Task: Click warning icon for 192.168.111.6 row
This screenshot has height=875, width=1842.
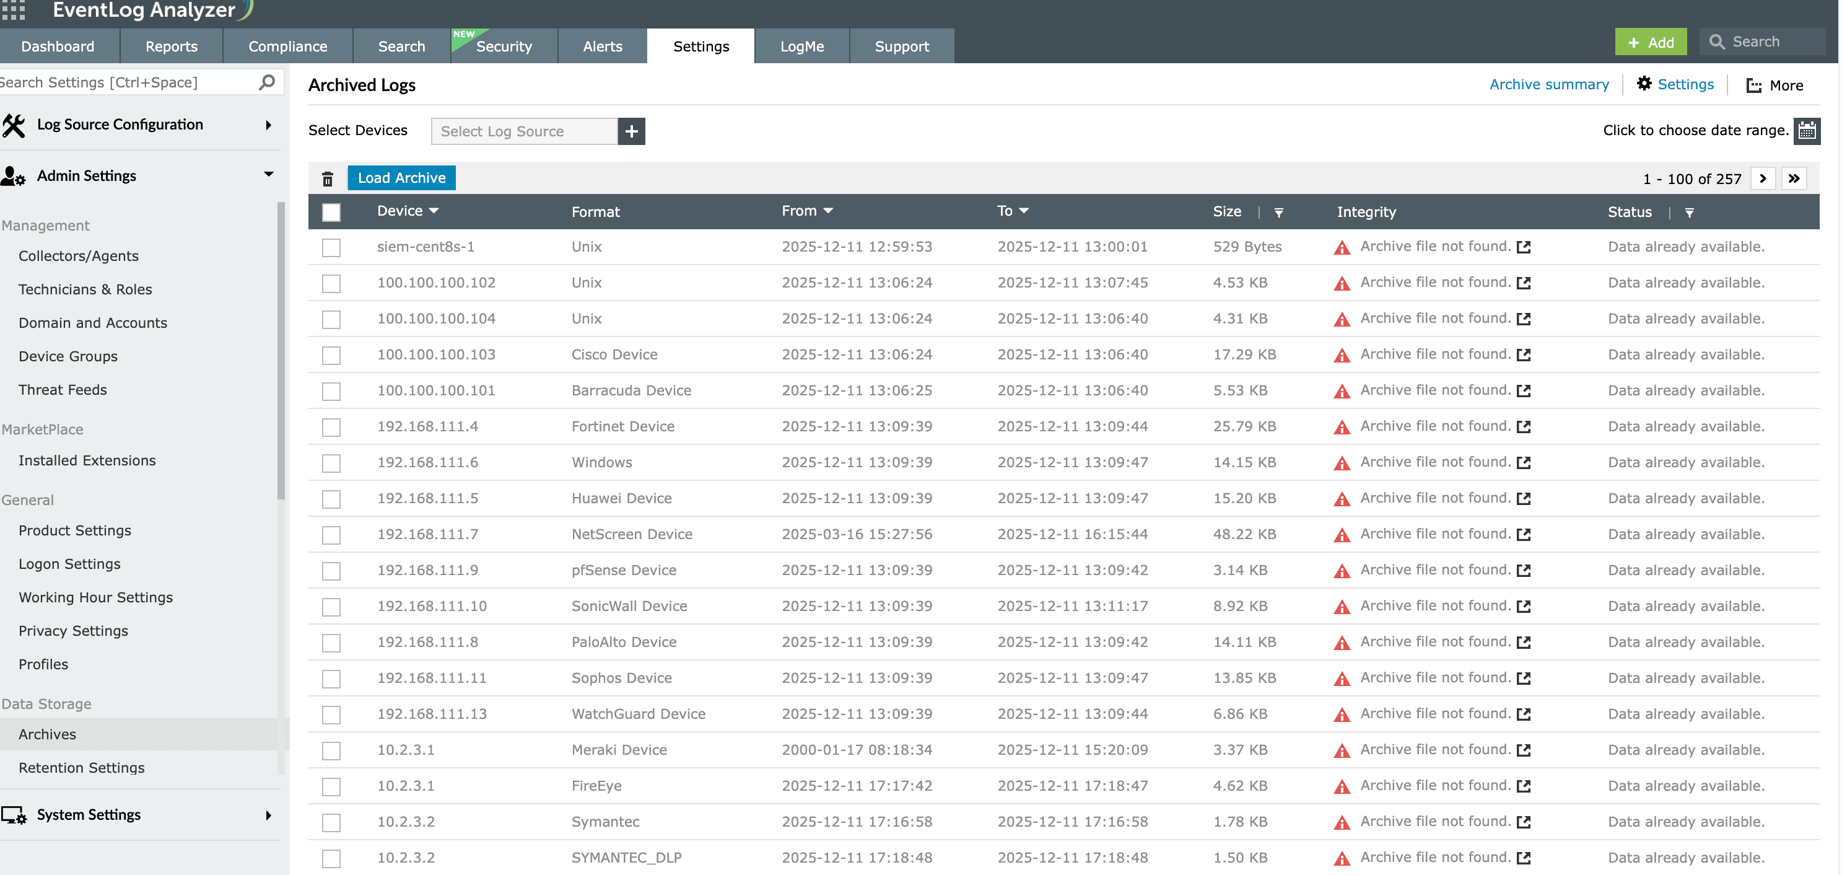Action: click(1342, 463)
